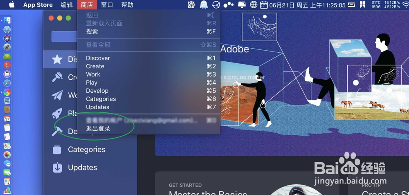Open Safari compass icon in Dock

[7, 83]
